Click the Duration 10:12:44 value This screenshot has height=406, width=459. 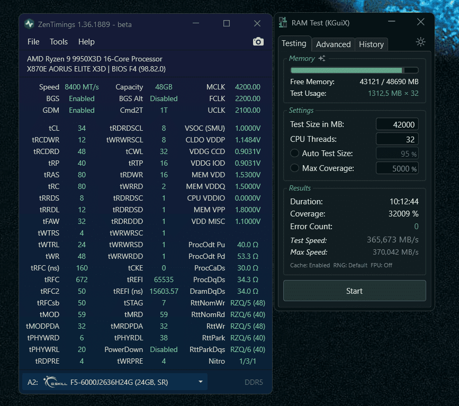coord(404,201)
